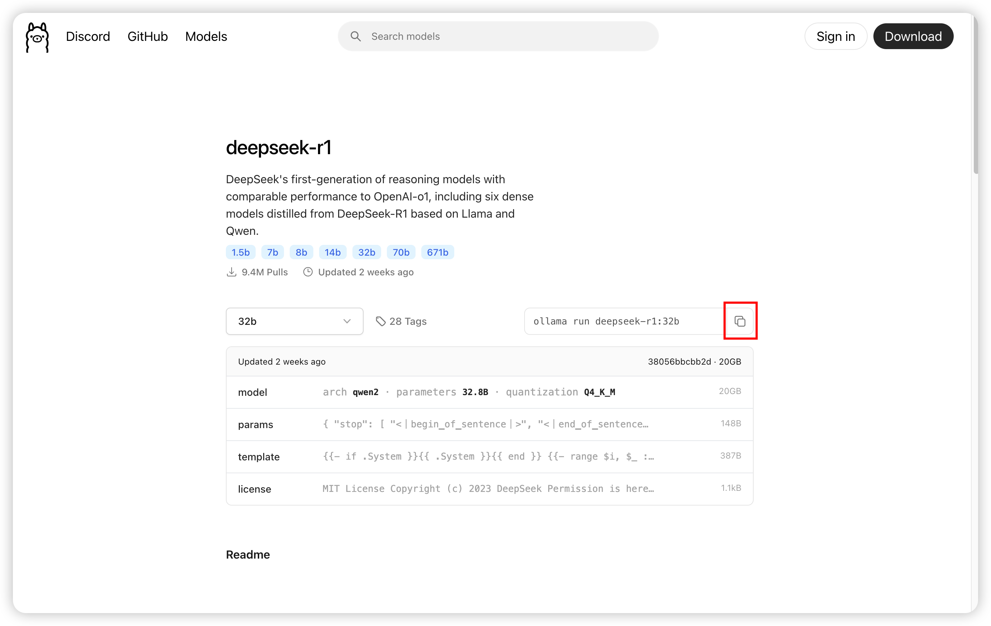Click the page vertical scrollbar

[x=975, y=95]
